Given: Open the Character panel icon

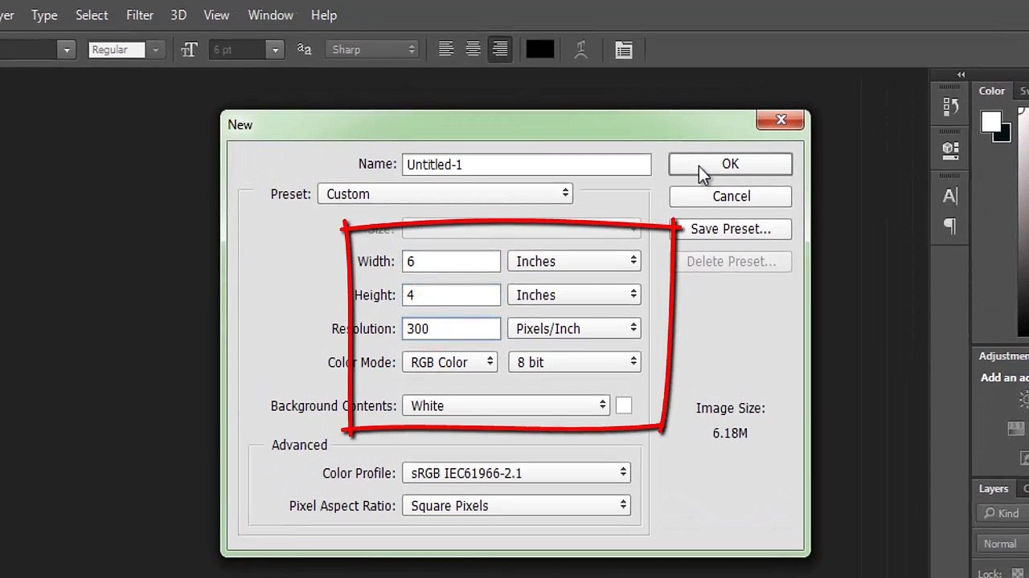Looking at the screenshot, I should 950,196.
